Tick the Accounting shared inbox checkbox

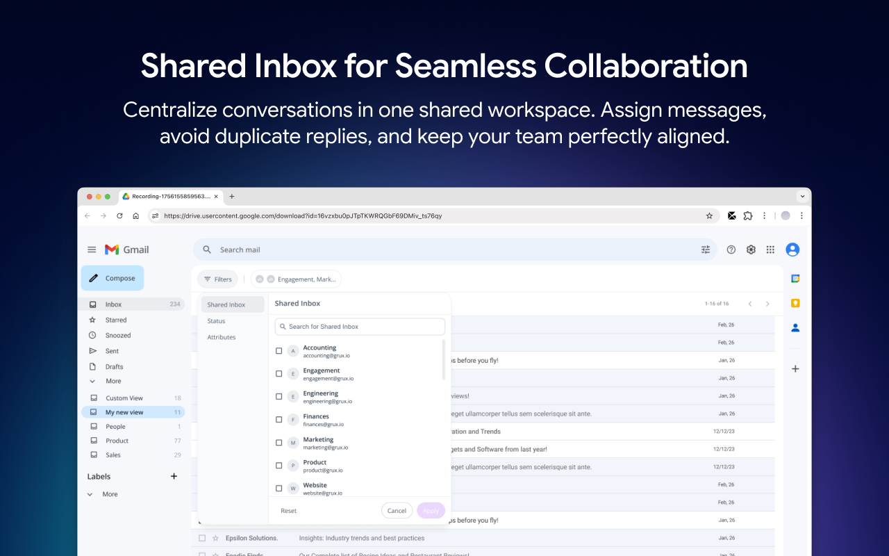point(279,351)
